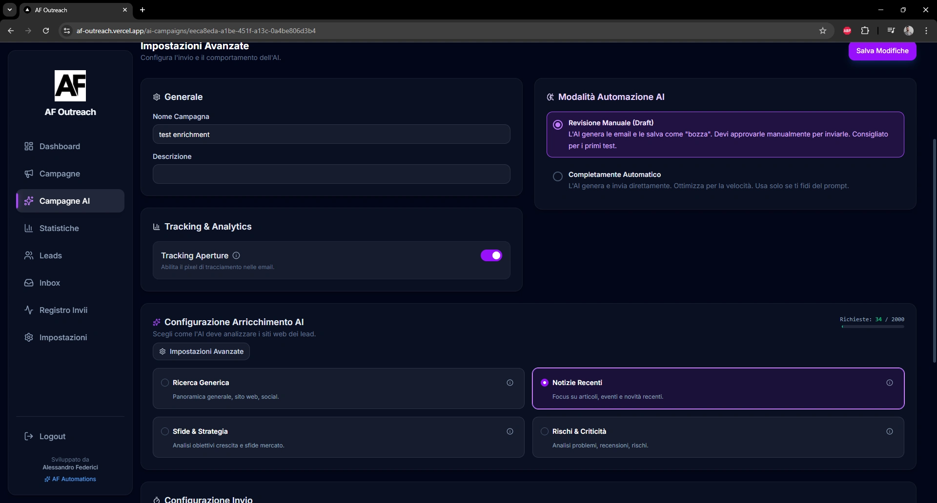Click the Salva Modifiche button
This screenshot has width=937, height=503.
coord(882,51)
